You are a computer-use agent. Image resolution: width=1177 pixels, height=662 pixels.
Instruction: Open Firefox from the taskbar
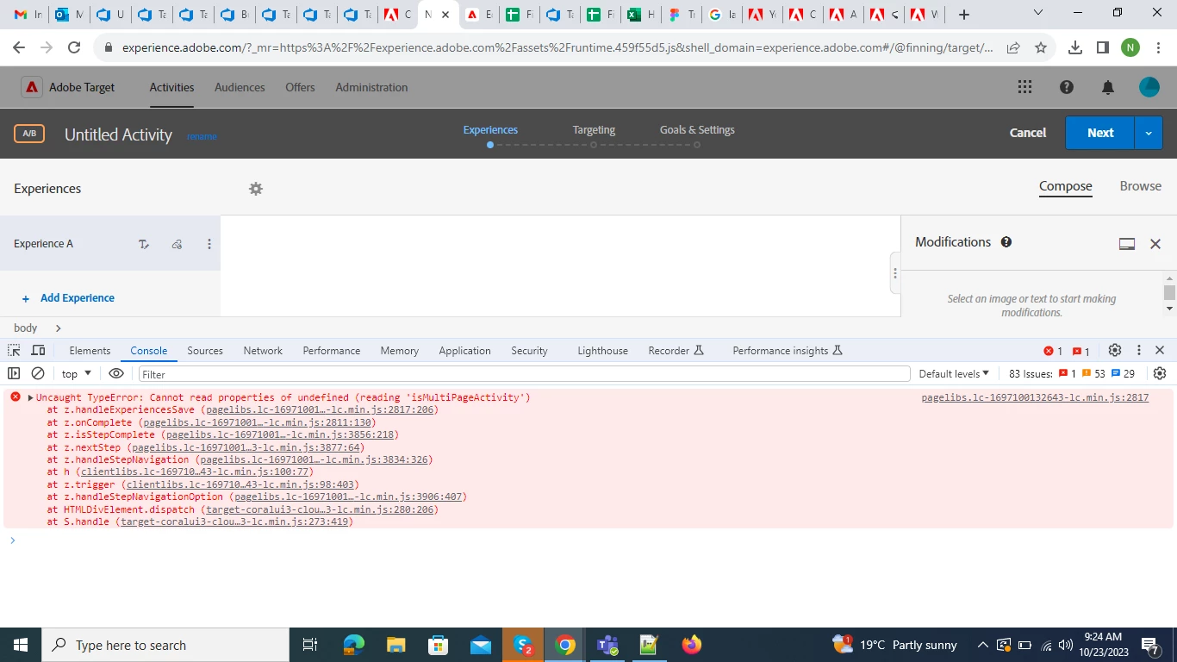pyautogui.click(x=692, y=645)
